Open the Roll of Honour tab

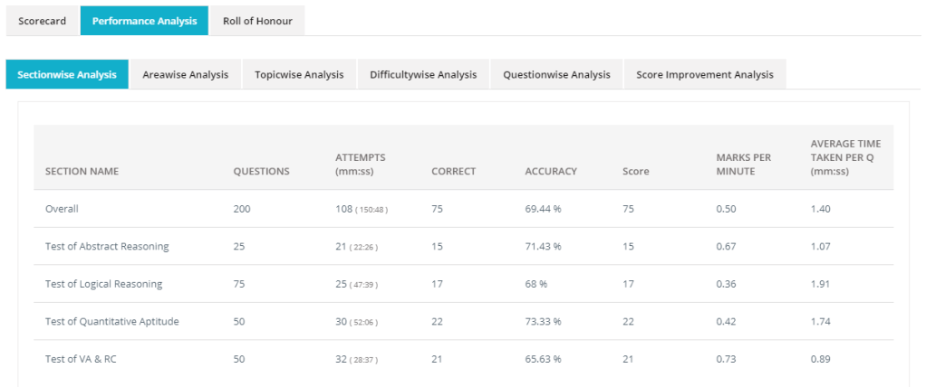point(257,21)
